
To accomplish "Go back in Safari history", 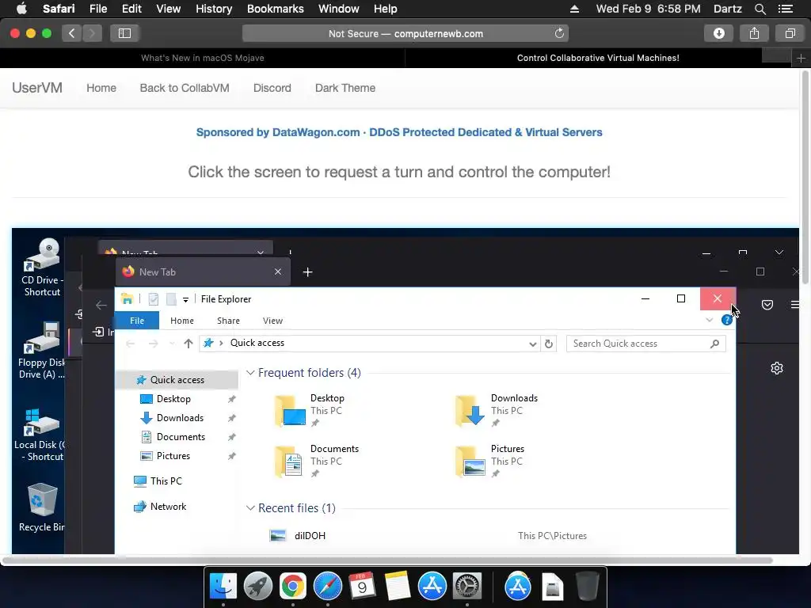I will (72, 33).
